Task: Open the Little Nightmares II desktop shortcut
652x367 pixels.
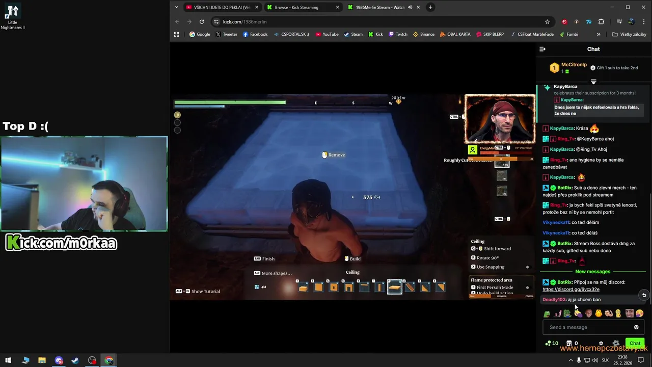Action: pyautogui.click(x=12, y=15)
